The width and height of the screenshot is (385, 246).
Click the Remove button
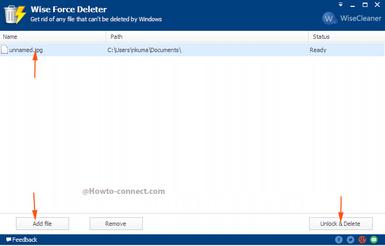pos(116,224)
